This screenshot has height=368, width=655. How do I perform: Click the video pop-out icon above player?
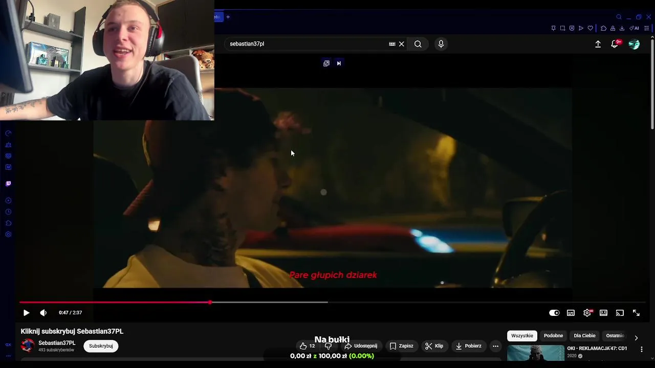click(x=326, y=63)
